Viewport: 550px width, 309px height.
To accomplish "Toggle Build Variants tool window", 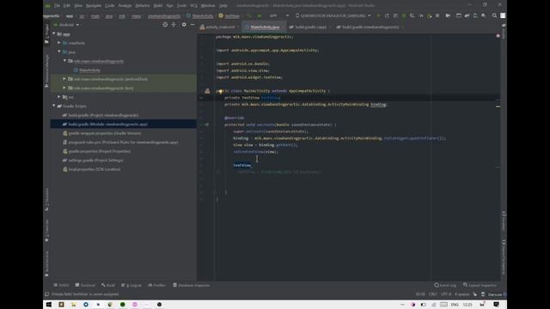I will coord(46,264).
